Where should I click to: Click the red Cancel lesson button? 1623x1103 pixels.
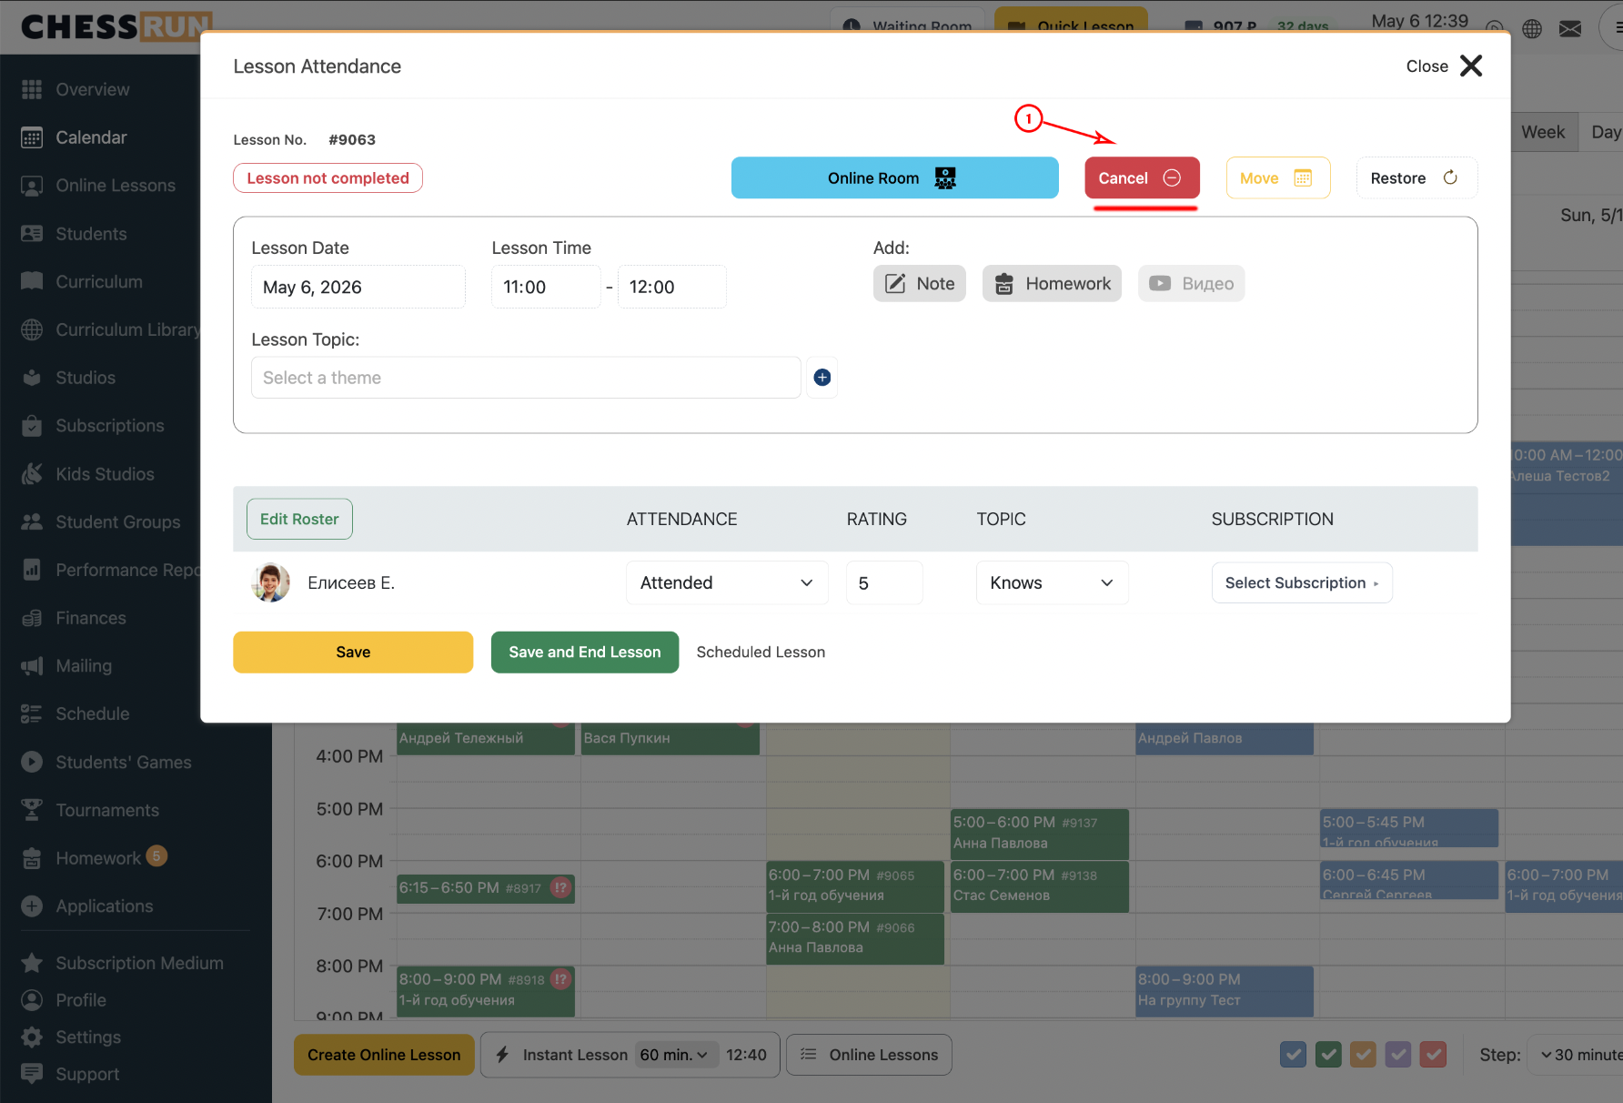(x=1142, y=178)
